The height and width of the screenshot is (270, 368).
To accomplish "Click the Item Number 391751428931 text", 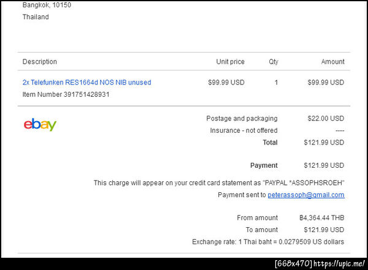I will click(x=66, y=94).
